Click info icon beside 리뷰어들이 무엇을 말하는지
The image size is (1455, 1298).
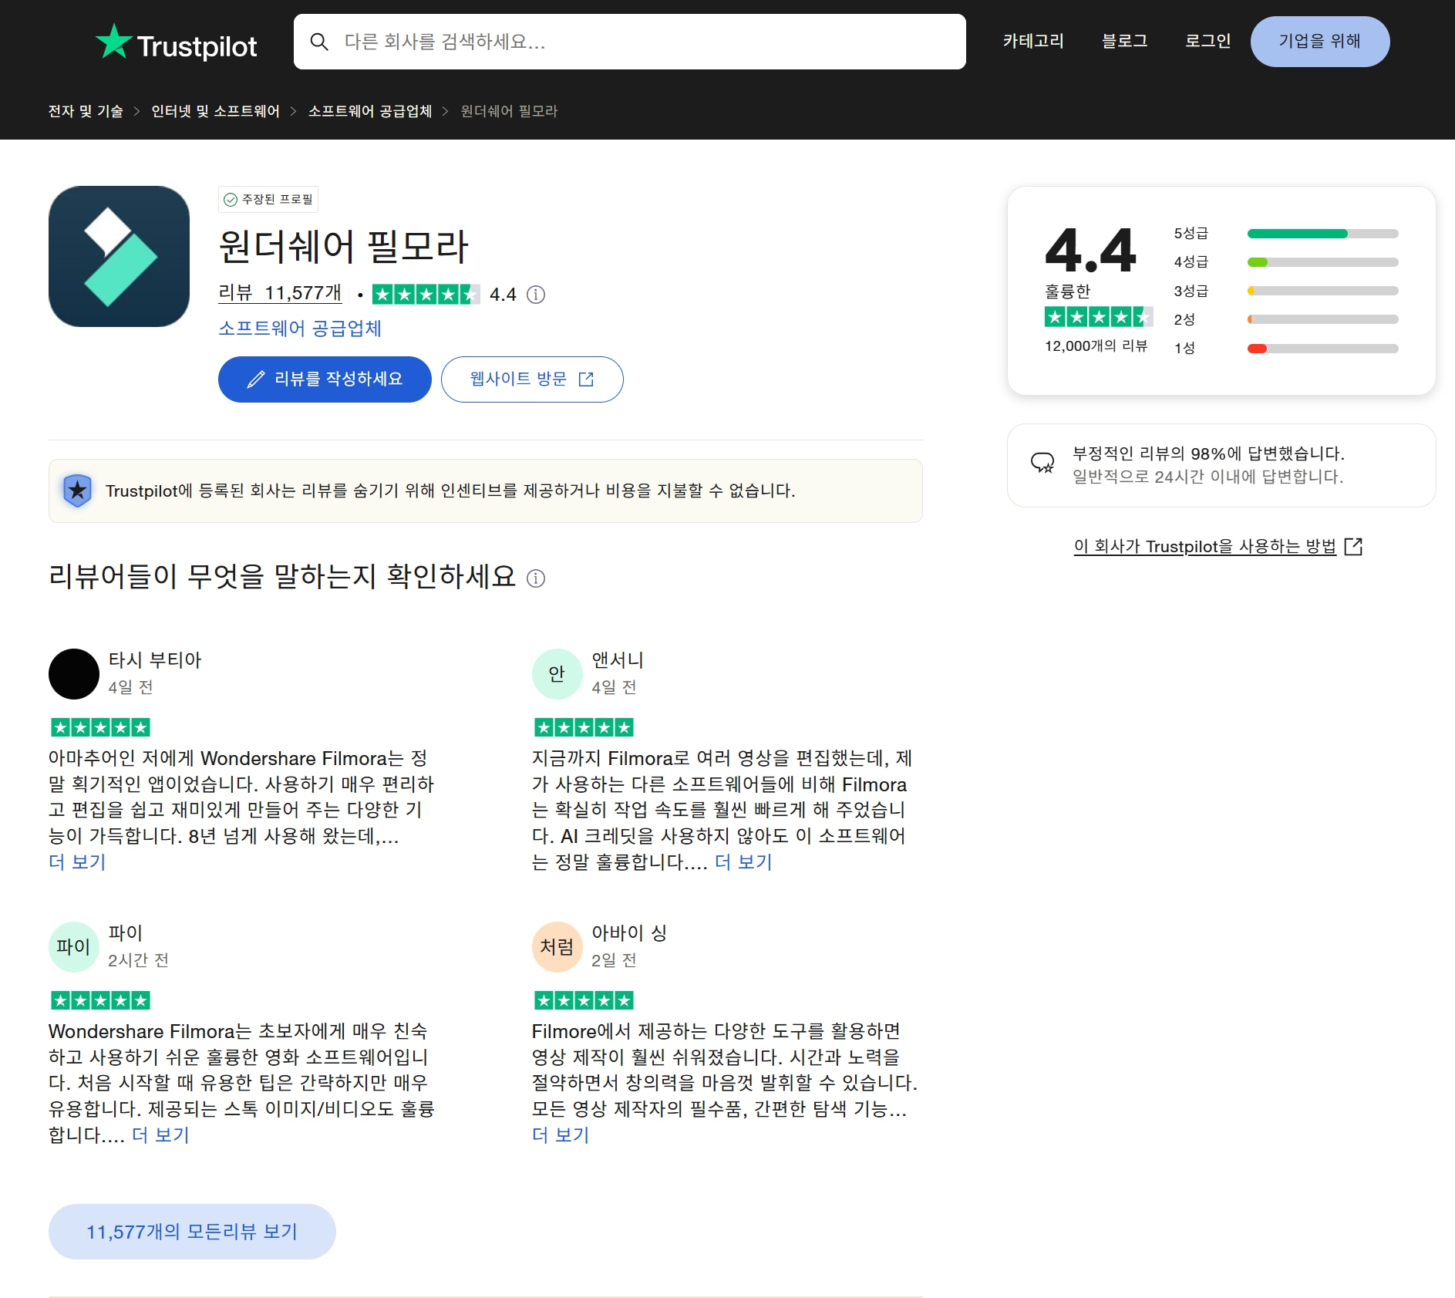point(536,578)
